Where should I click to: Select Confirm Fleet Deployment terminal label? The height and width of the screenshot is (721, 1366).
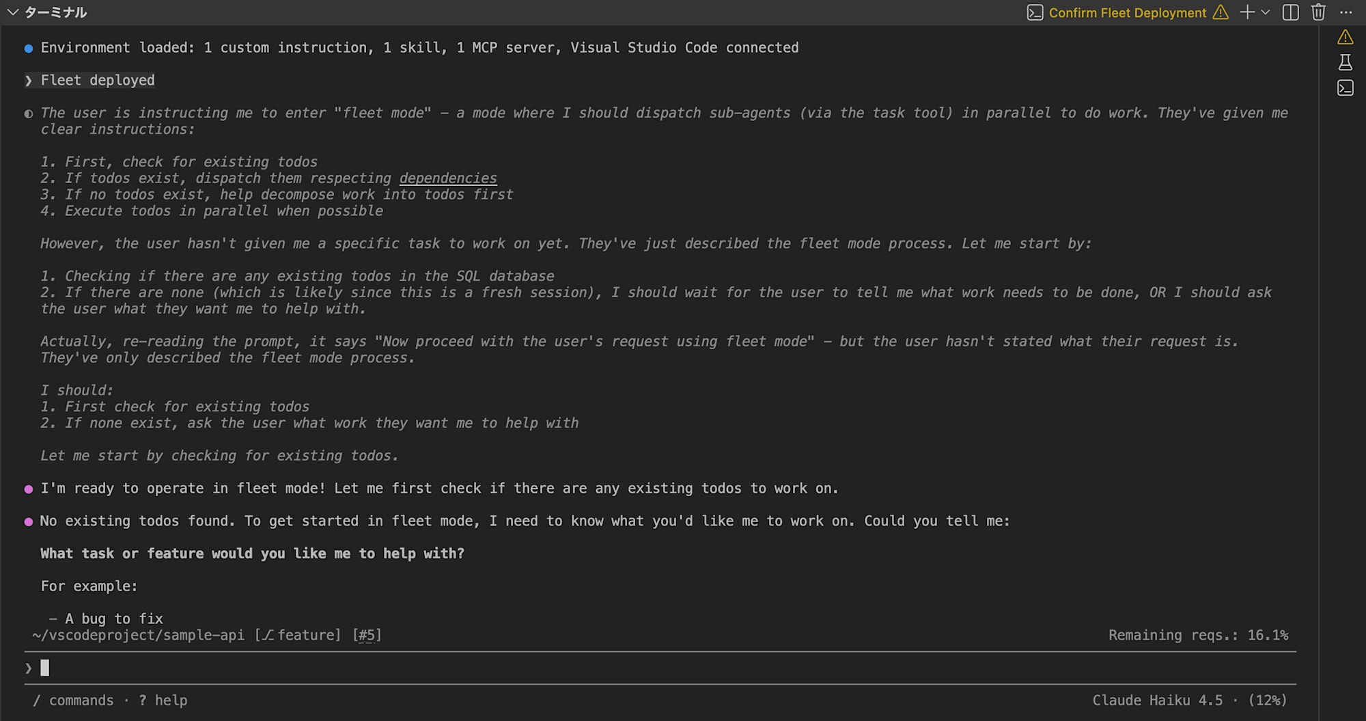pyautogui.click(x=1127, y=12)
